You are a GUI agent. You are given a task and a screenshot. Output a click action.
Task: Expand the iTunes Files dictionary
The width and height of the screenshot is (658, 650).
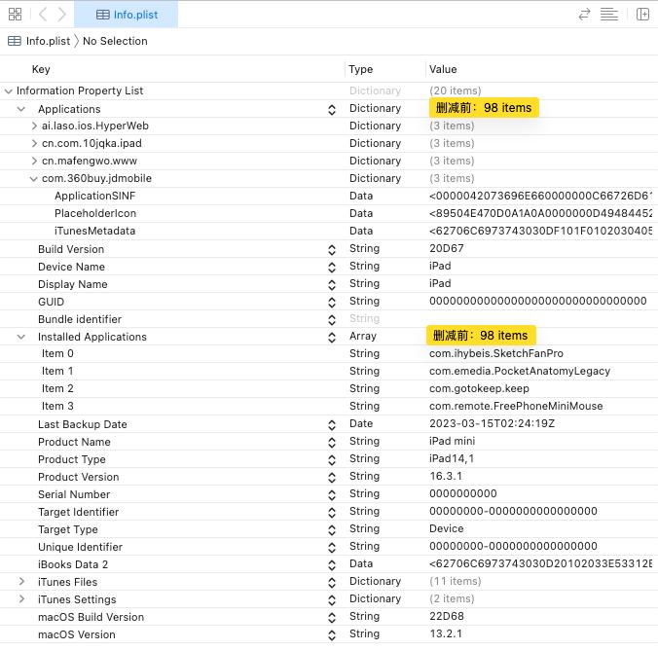click(x=21, y=582)
